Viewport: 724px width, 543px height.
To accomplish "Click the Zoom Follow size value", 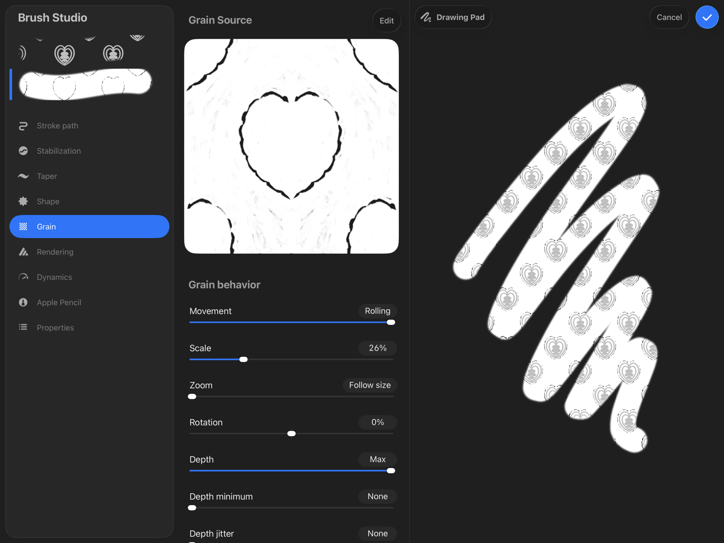I will click(x=370, y=385).
